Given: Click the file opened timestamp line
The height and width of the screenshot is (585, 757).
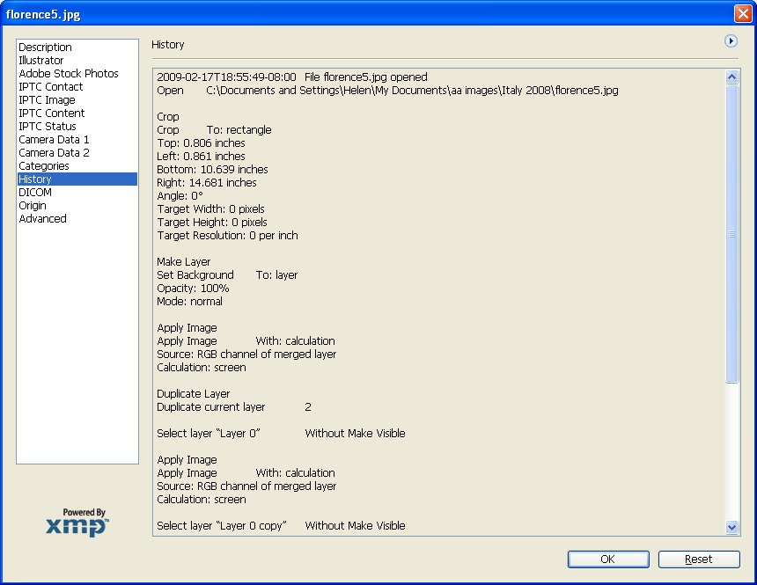Looking at the screenshot, I should pyautogui.click(x=292, y=77).
